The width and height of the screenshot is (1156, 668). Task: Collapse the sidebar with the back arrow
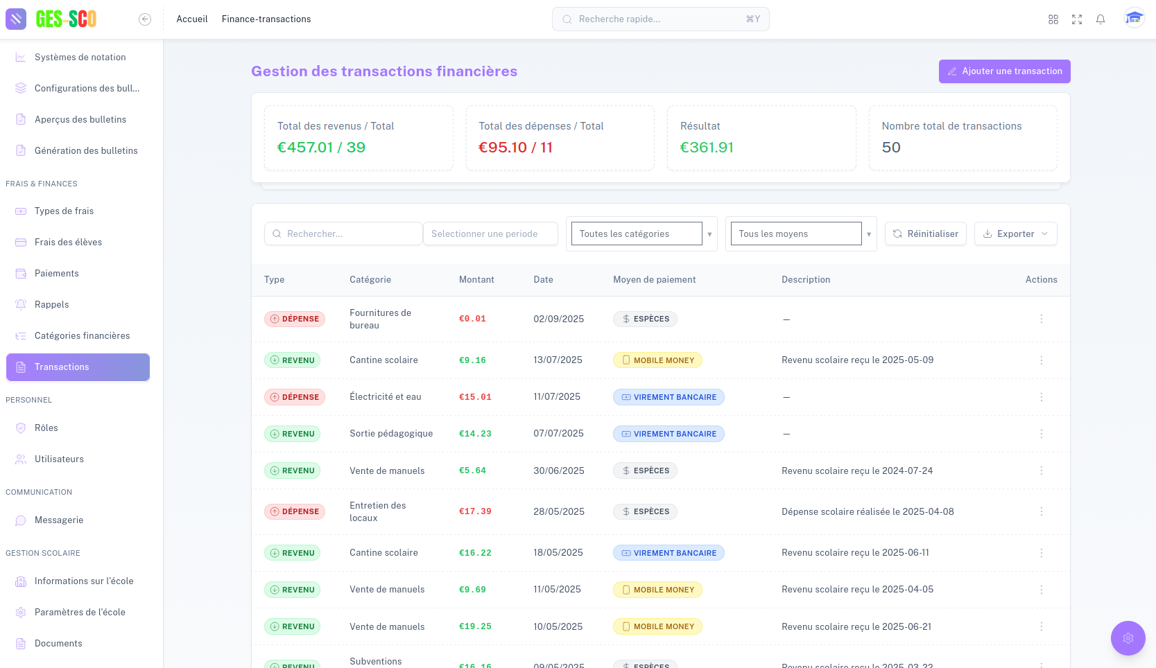(145, 19)
